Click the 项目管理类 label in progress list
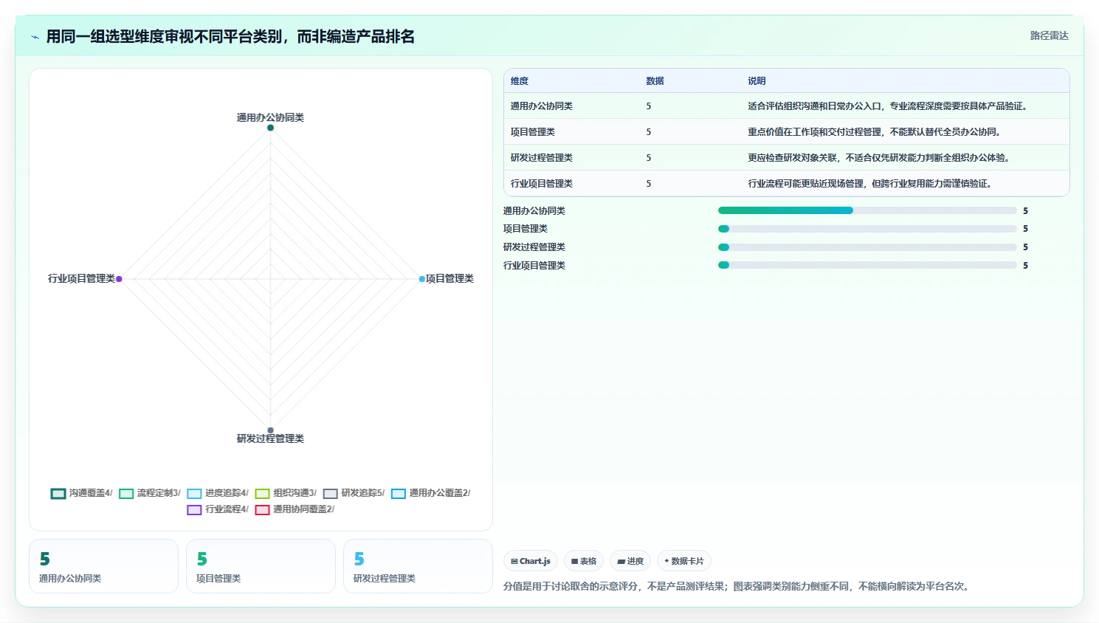This screenshot has height=623, width=1099. coord(526,229)
